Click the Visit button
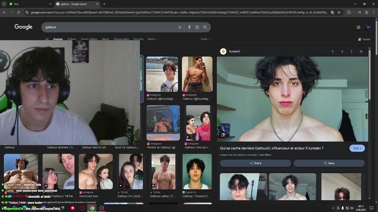 (x=357, y=148)
